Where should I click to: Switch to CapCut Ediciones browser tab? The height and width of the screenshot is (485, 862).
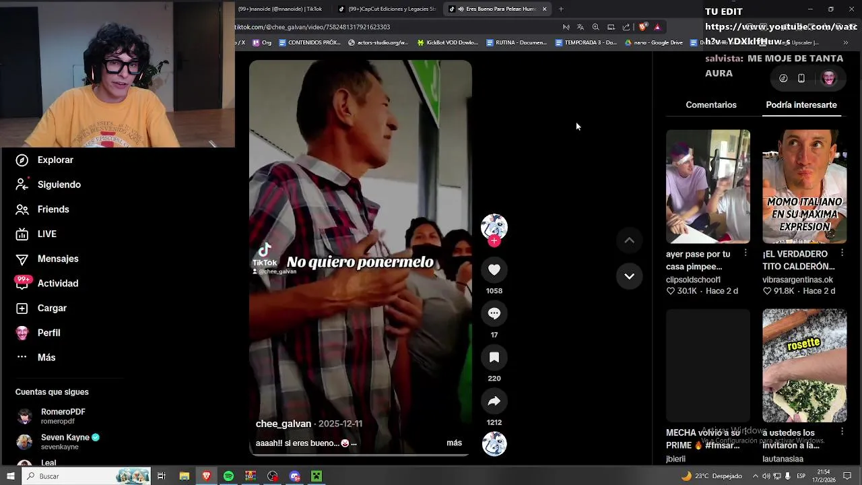point(387,9)
